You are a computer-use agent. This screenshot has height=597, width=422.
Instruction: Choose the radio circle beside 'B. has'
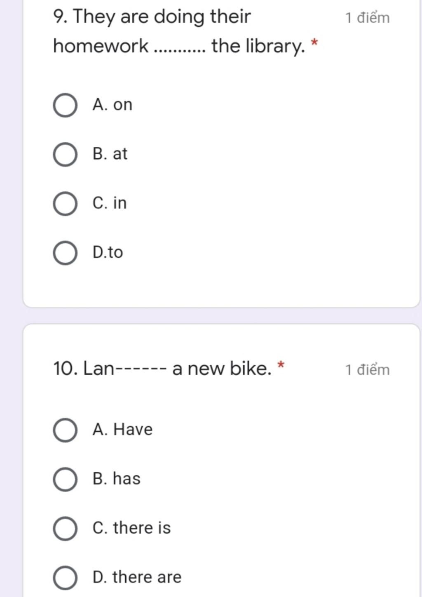point(65,479)
